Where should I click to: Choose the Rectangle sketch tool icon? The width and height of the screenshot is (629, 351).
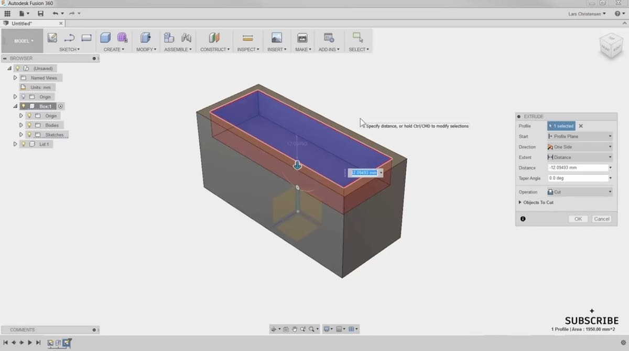86,38
